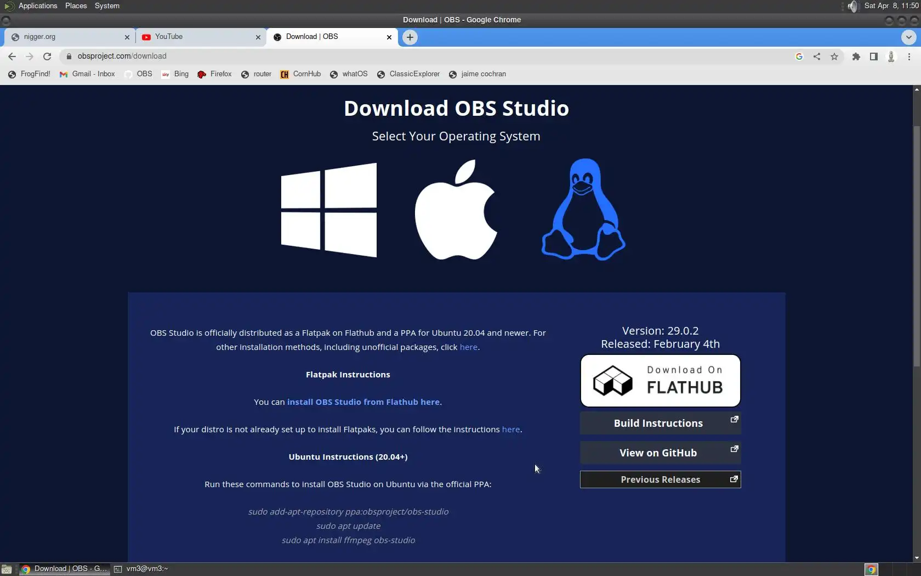Open the Applications menu
The height and width of the screenshot is (576, 921).
(x=38, y=5)
